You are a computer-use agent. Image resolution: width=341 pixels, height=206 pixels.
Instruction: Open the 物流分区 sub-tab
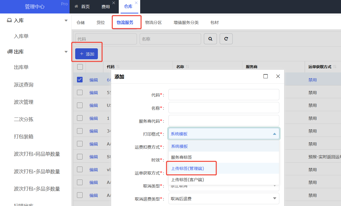pos(153,22)
